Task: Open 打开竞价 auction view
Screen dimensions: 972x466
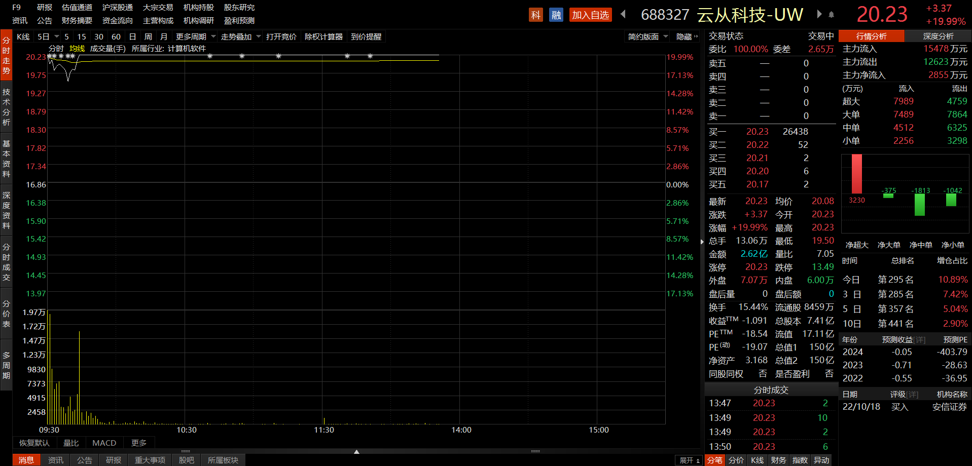Action: pos(281,36)
